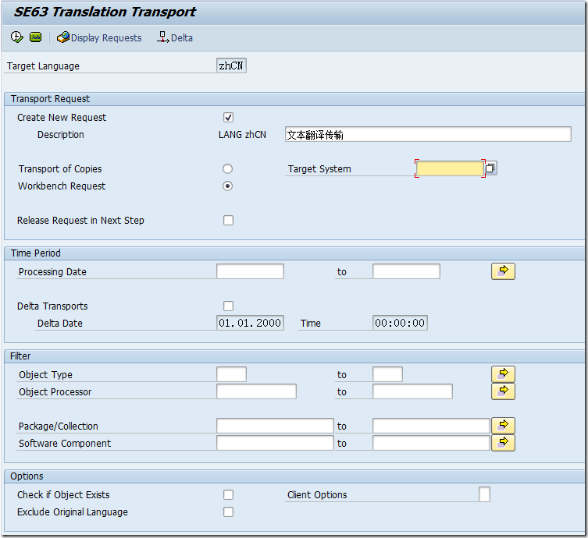Click the Delta Time field 00:00:00
The height and width of the screenshot is (538, 588).
(x=400, y=323)
